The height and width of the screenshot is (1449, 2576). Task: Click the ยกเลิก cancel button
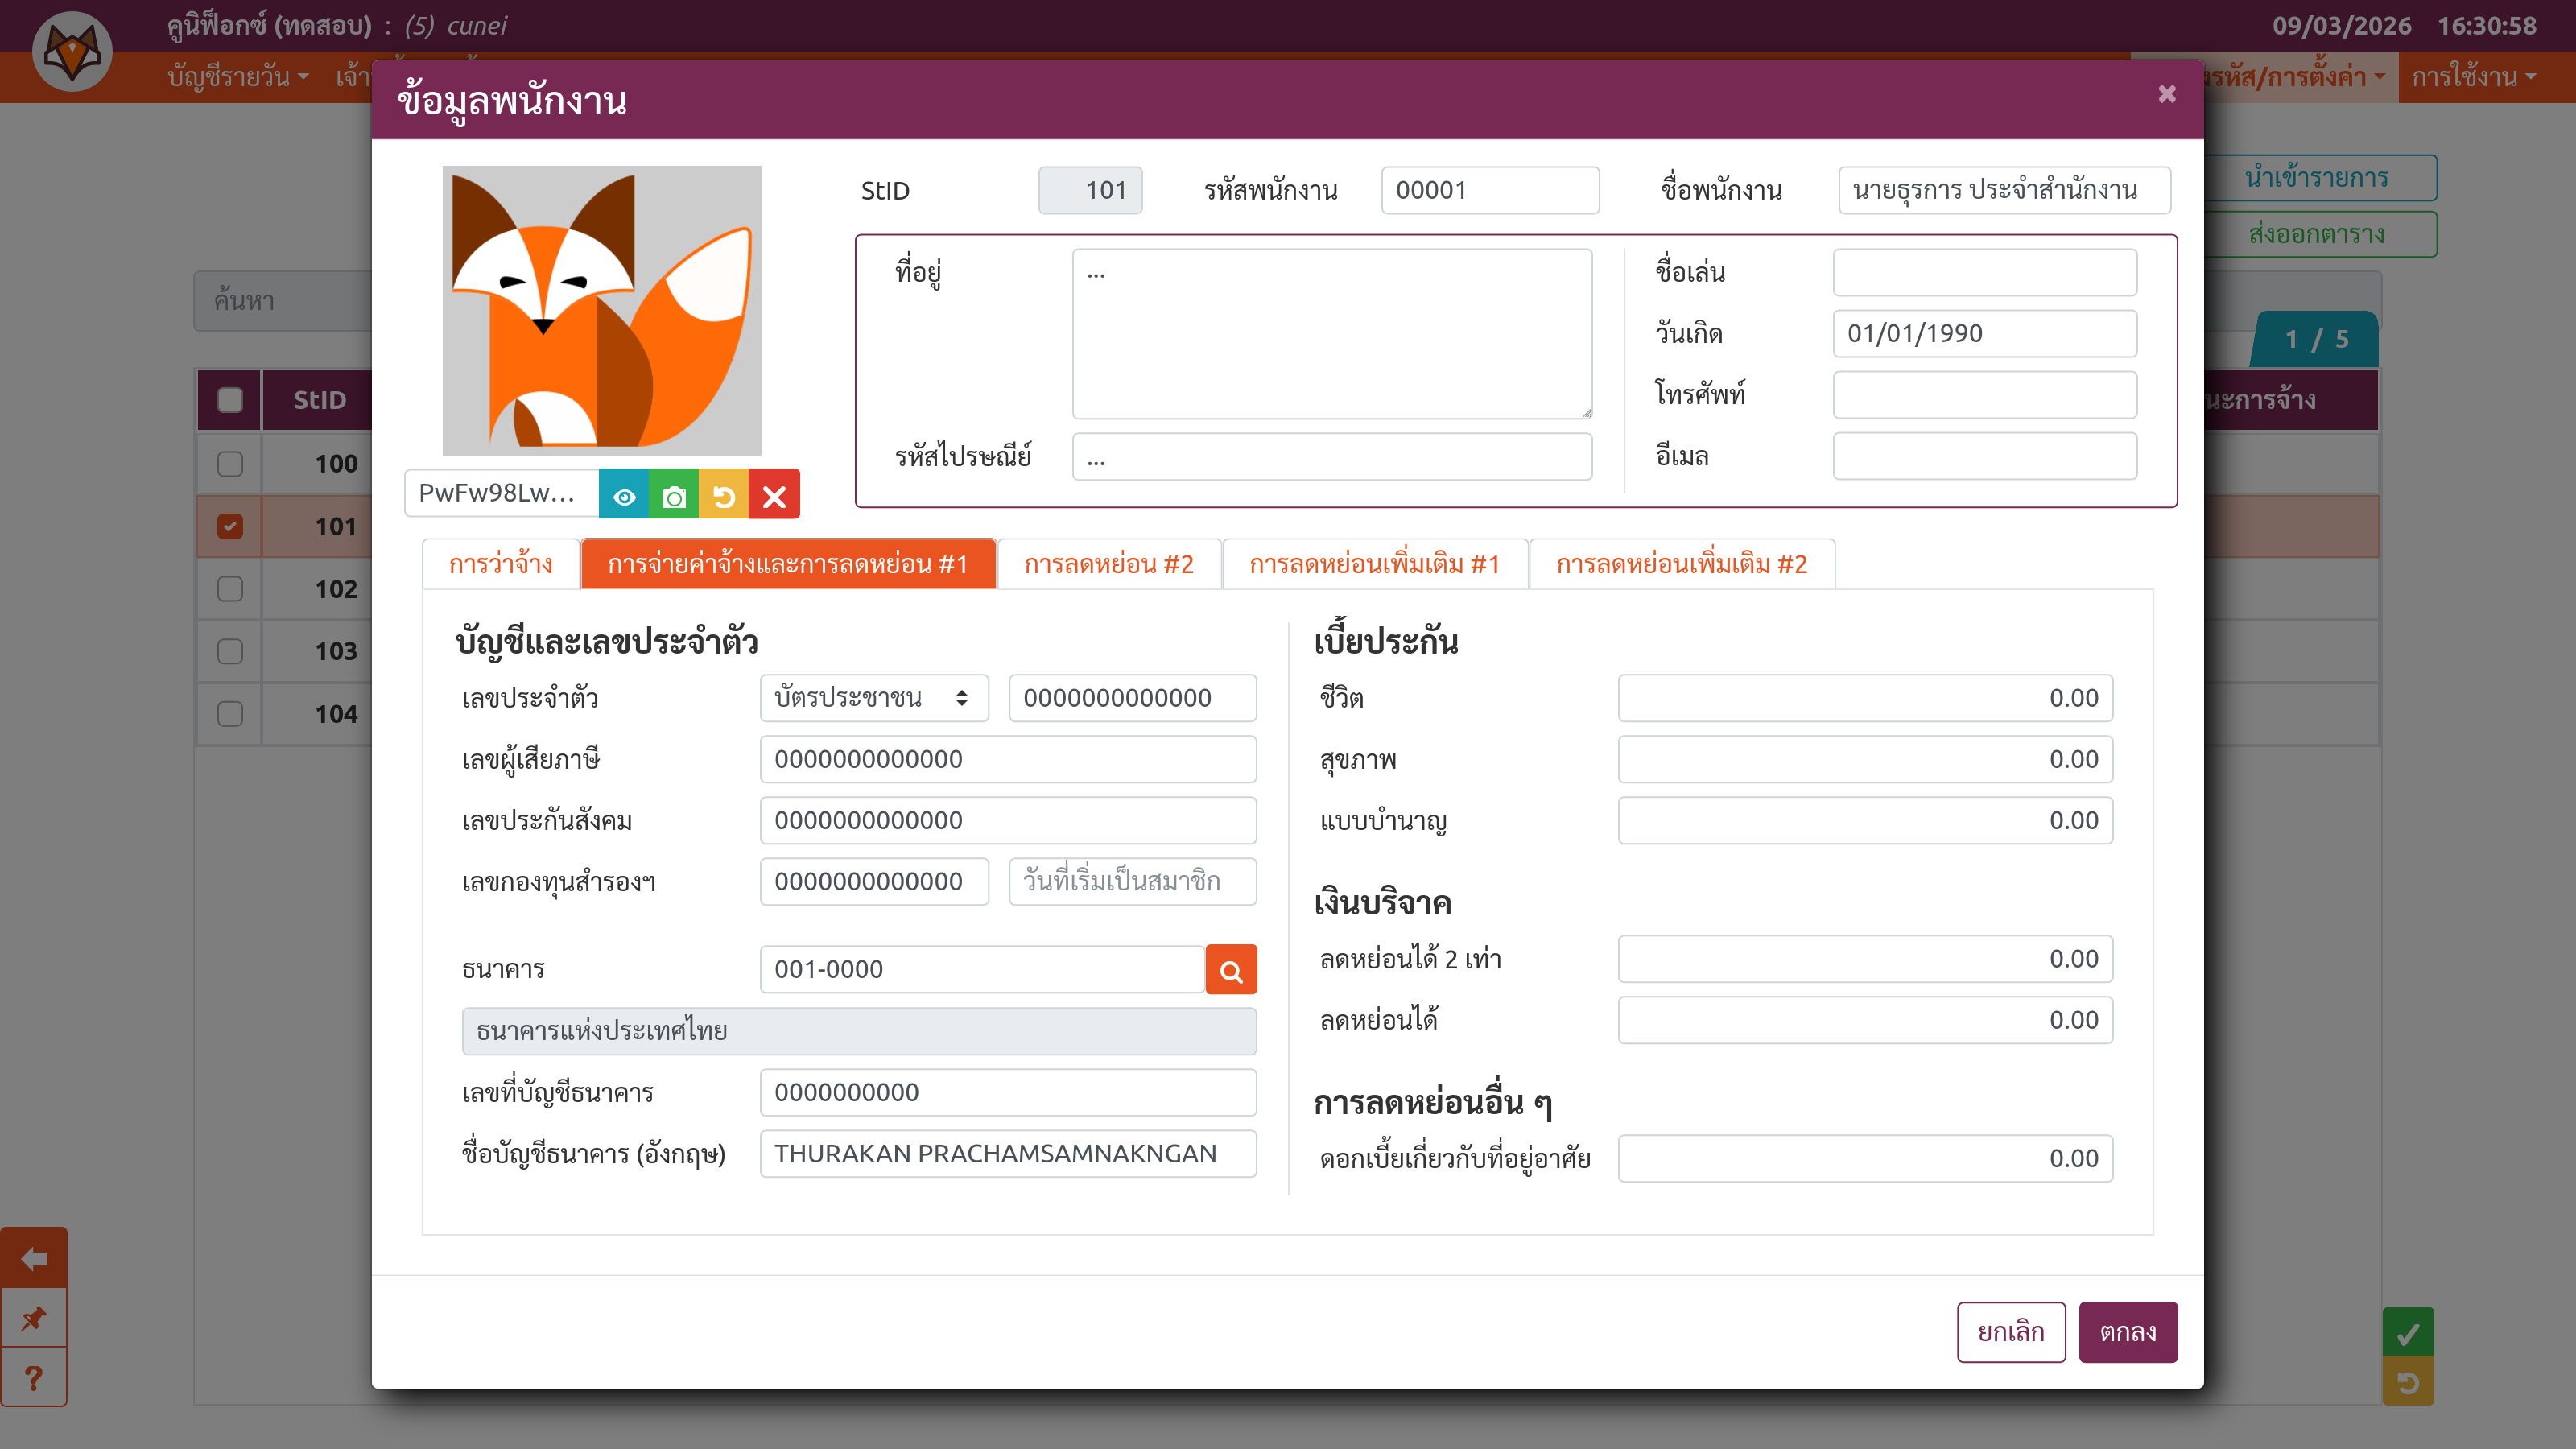(x=2010, y=1332)
